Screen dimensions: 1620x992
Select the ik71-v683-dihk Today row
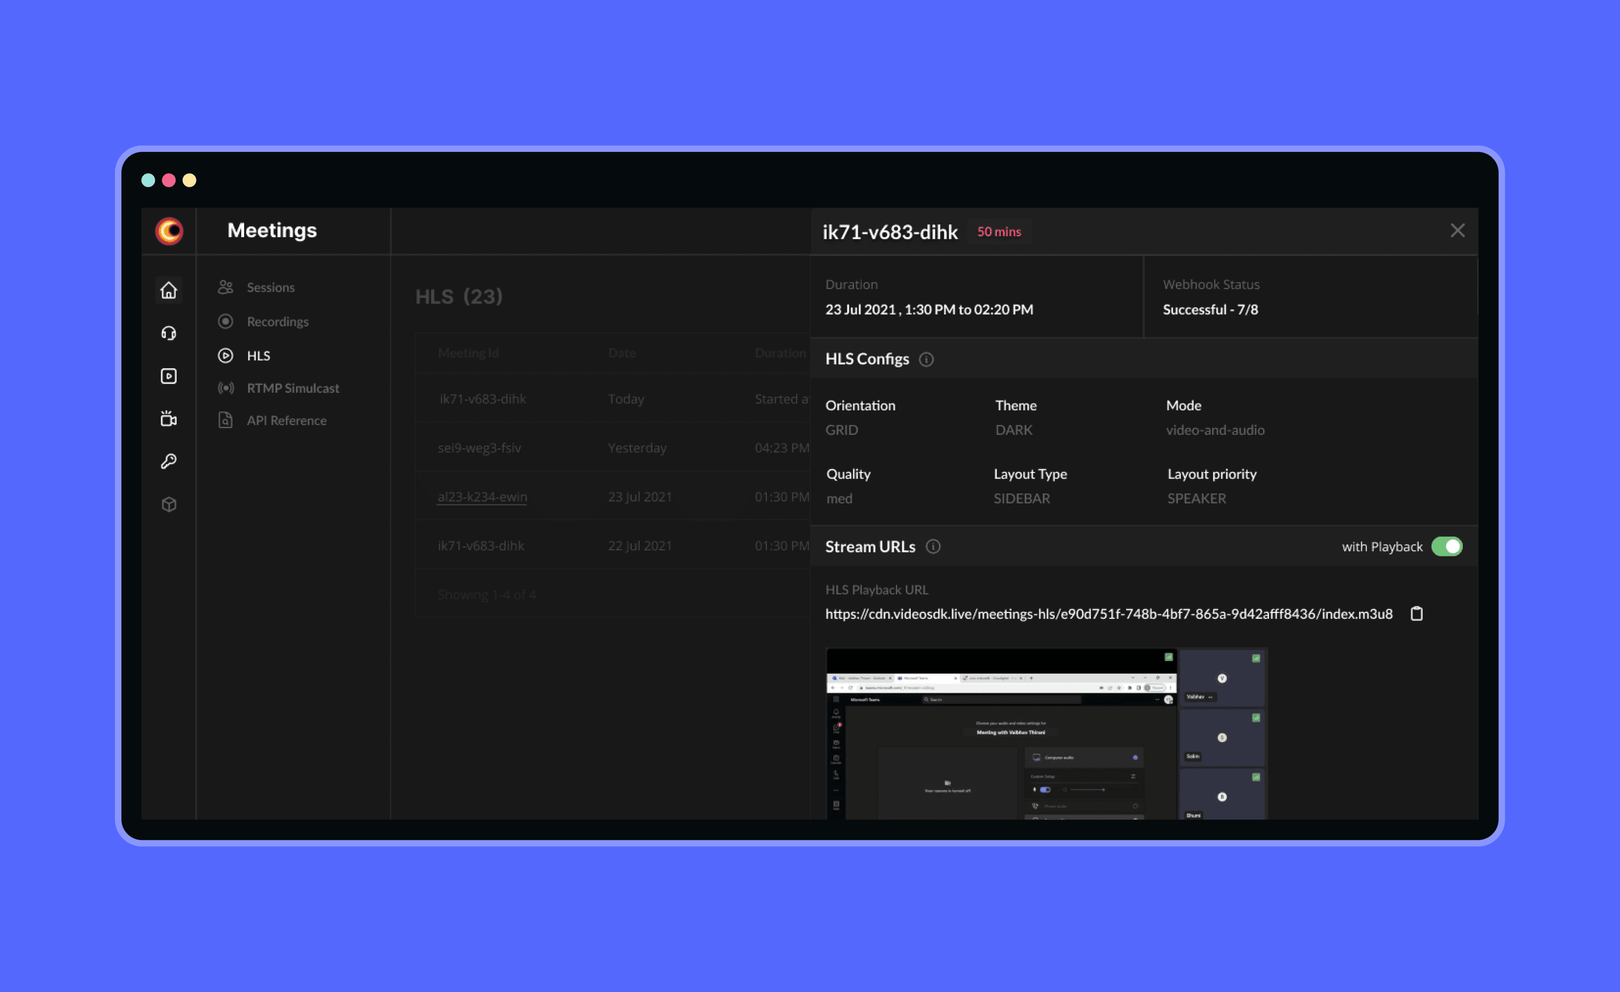click(613, 399)
